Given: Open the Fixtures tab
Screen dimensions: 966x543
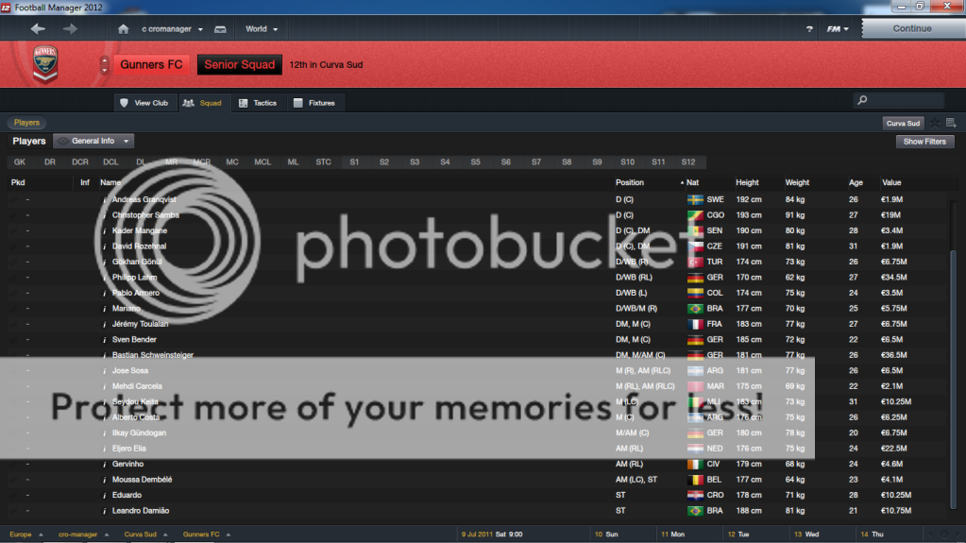Looking at the screenshot, I should coord(314,103).
